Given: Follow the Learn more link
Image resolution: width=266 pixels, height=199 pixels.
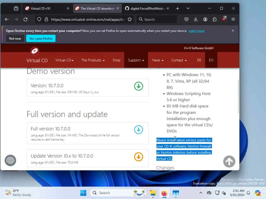Looking at the screenshot, I should click(x=197, y=31).
